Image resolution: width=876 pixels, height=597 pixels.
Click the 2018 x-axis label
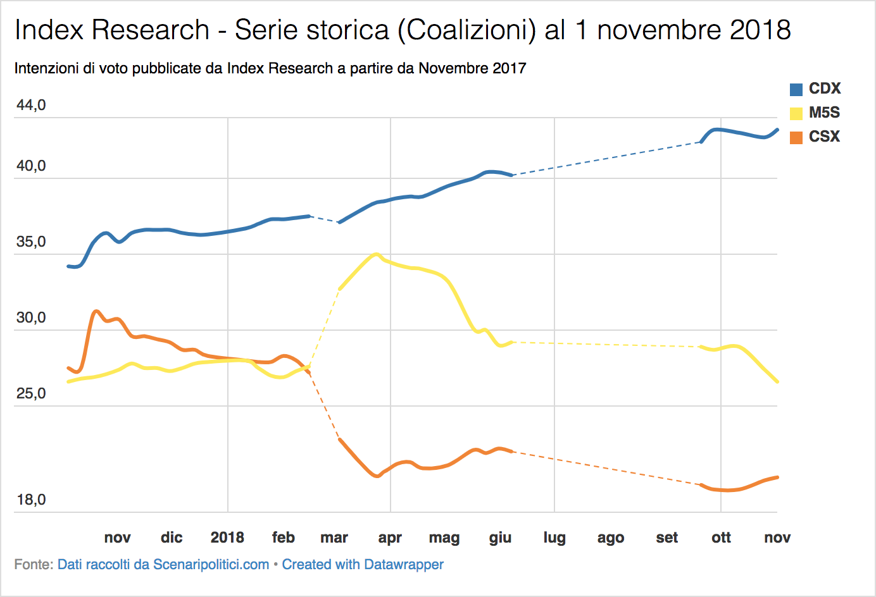click(227, 538)
